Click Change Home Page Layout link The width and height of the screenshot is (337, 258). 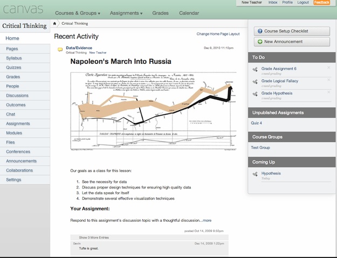tap(218, 34)
